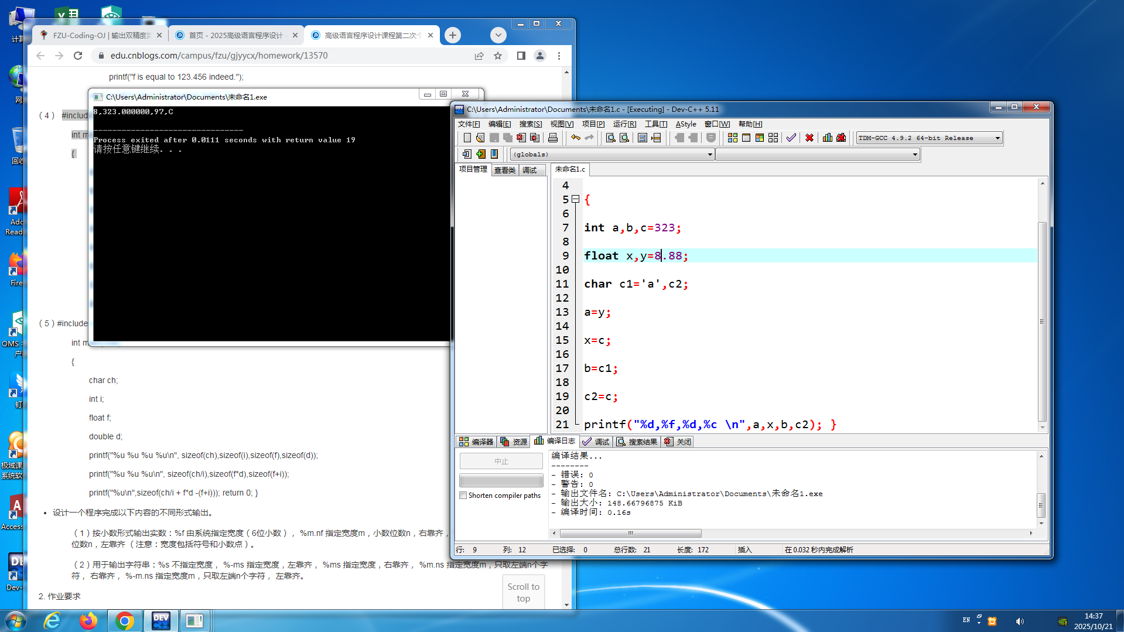1124x632 pixels.
Task: Click the code editor vertical scrollbar thumb
Action: click(x=1042, y=322)
